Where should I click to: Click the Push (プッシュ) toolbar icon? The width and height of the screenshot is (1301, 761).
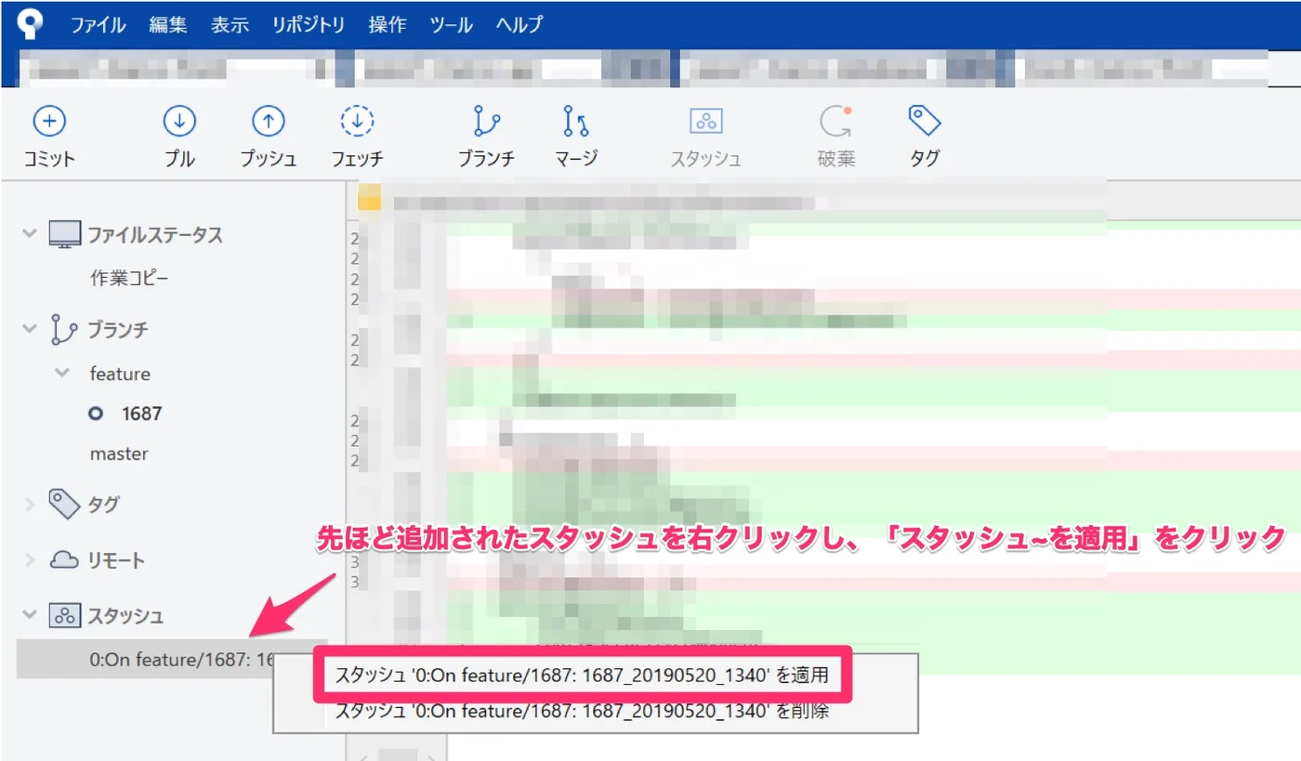tap(269, 121)
